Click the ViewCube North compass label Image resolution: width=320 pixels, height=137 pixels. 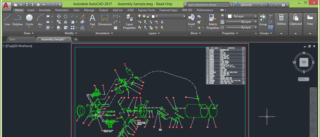pos(304,53)
